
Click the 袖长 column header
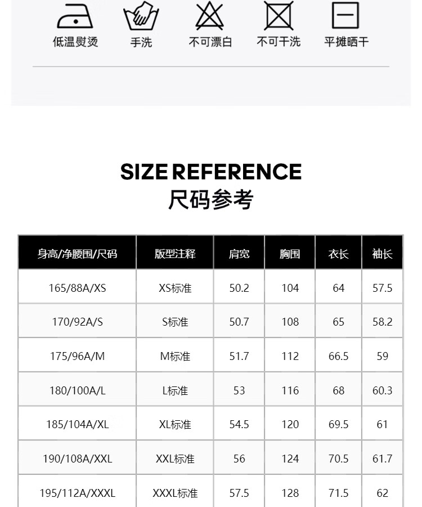382,254
